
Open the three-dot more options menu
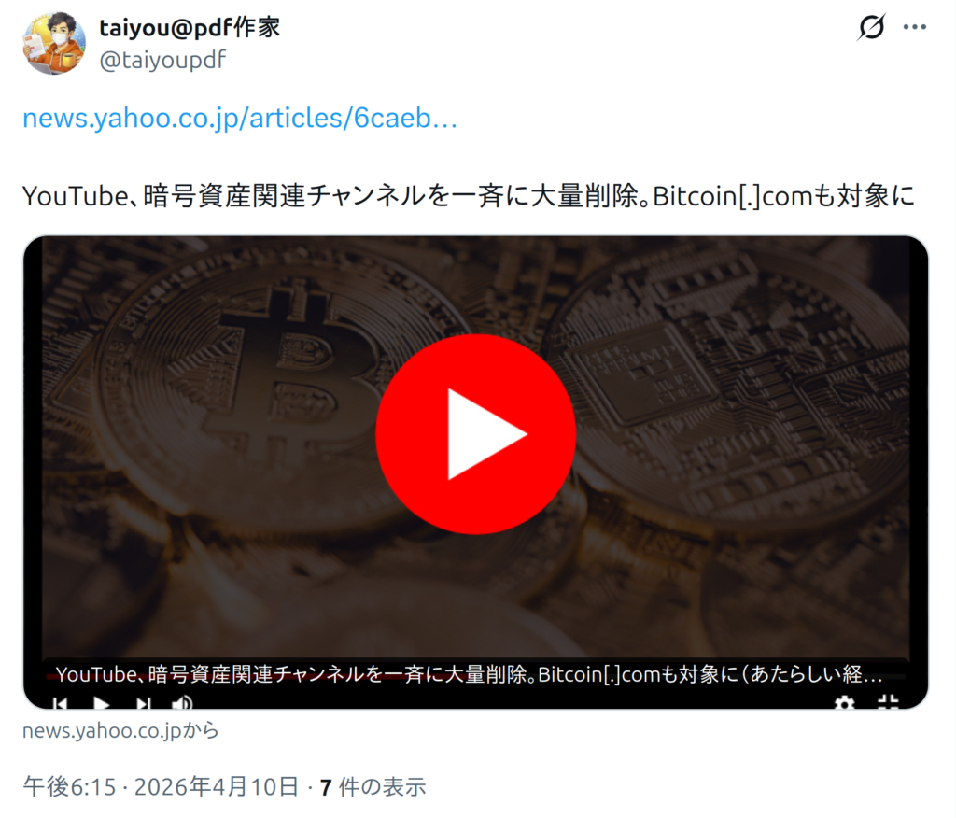(915, 27)
